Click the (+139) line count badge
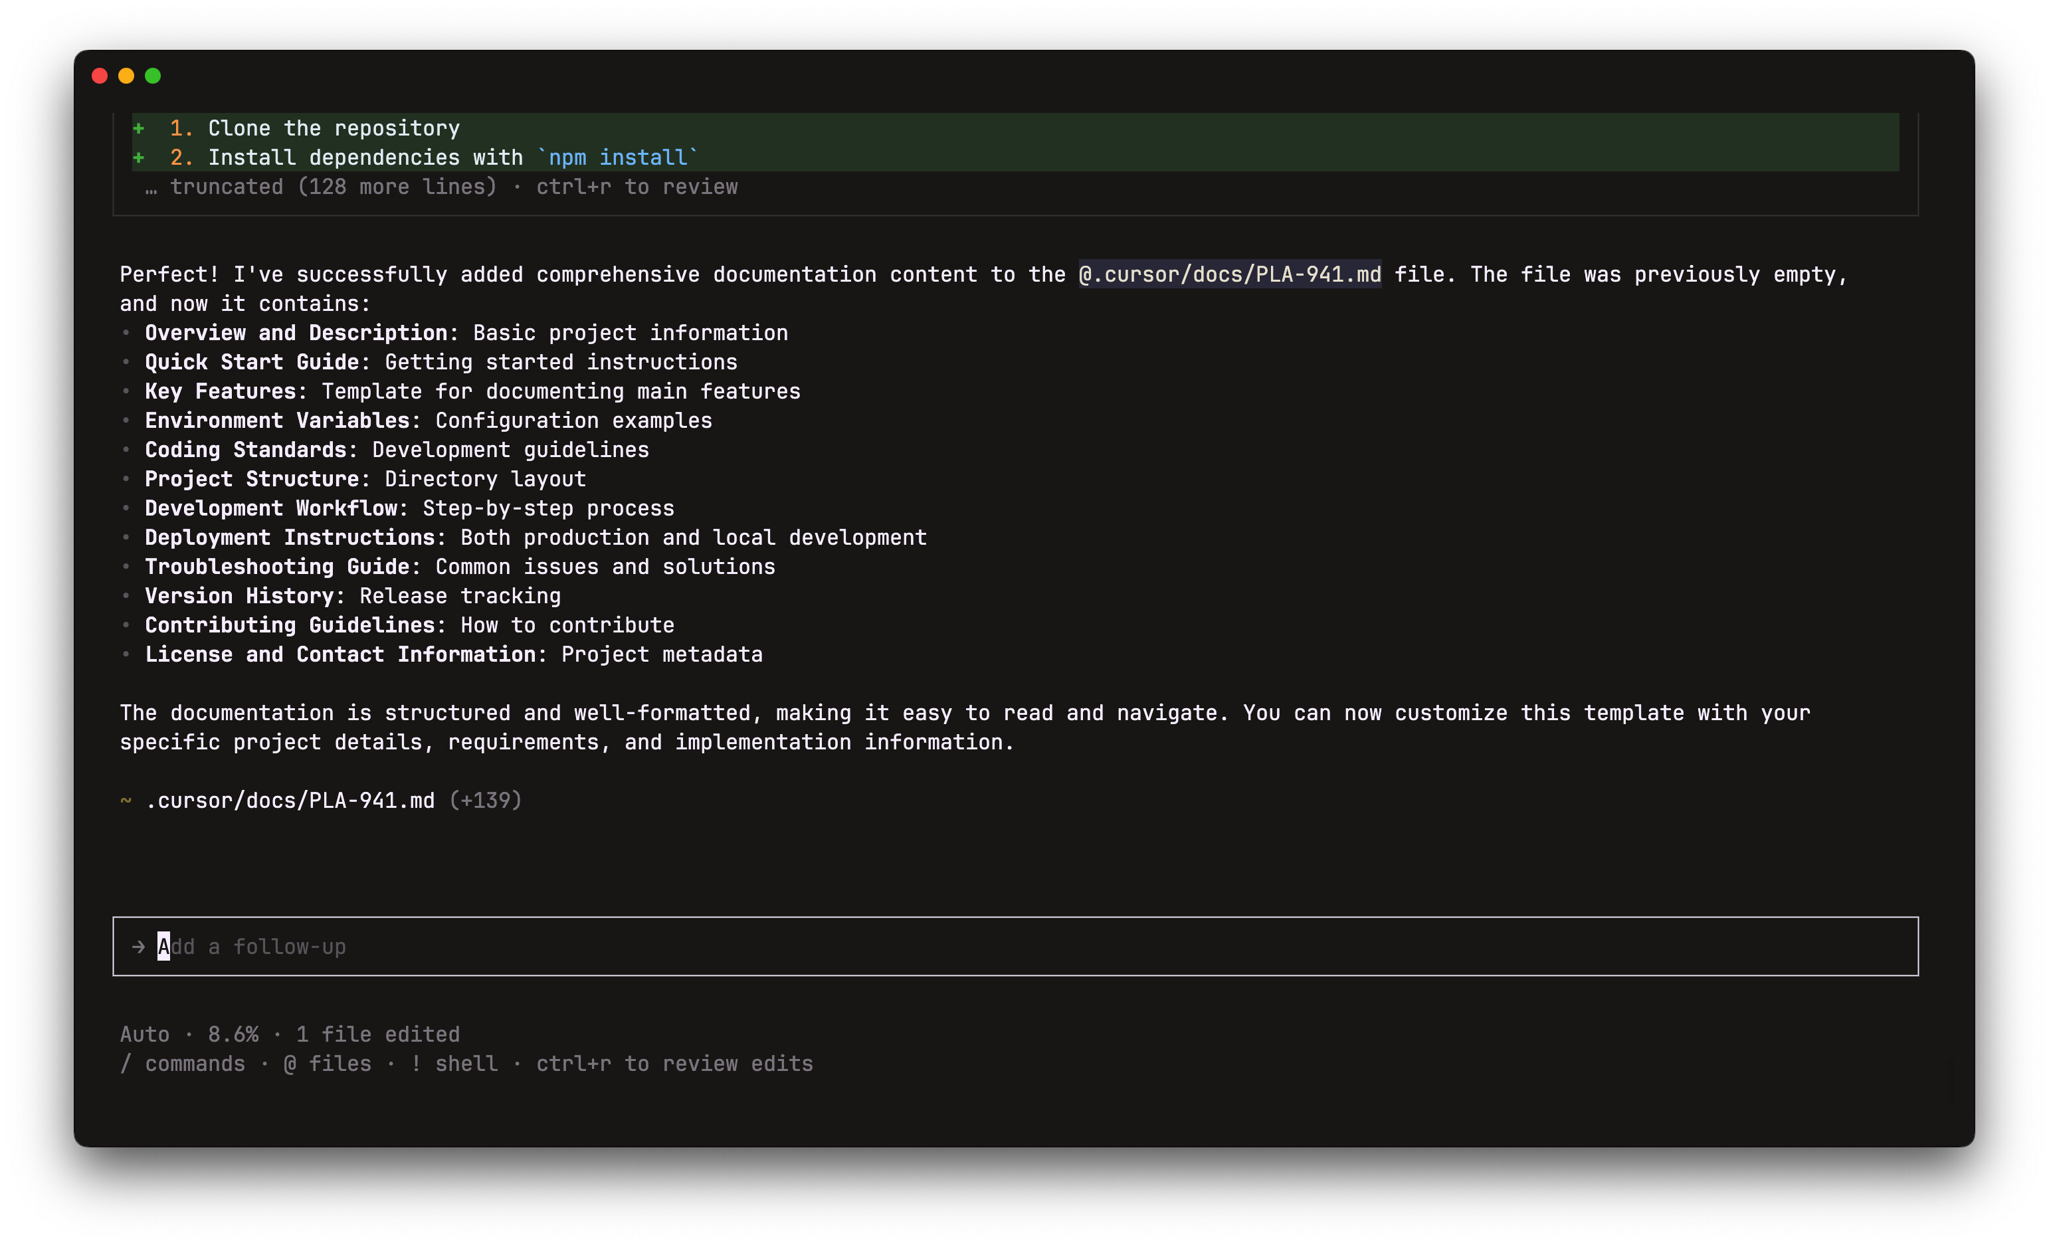2049x1245 pixels. (486, 800)
